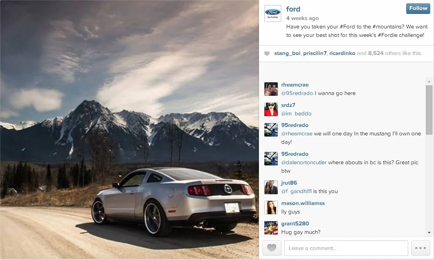Click the Leave a comment field
434x260 pixels.
click(346, 248)
